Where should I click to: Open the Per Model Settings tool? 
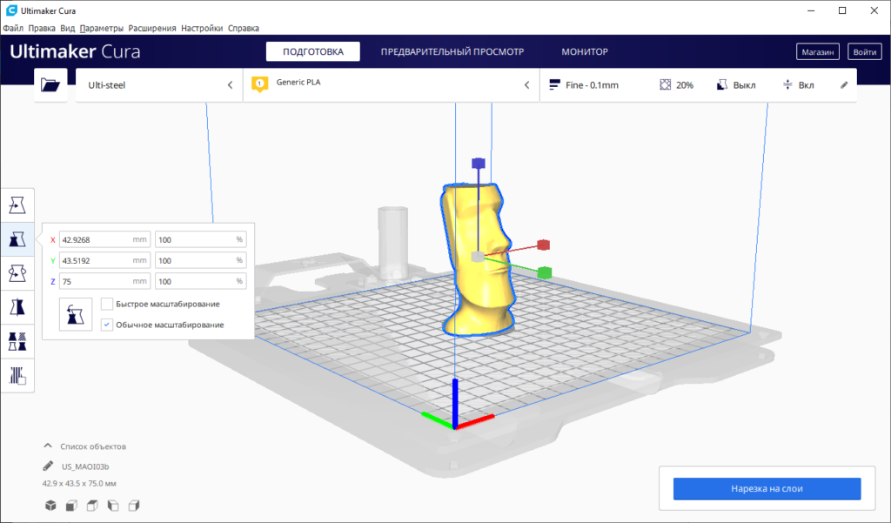coord(17,341)
